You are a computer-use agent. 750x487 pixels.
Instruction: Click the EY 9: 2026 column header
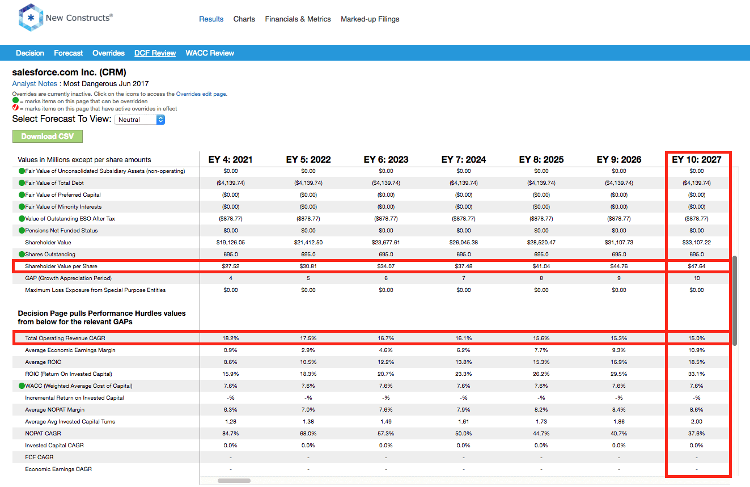pyautogui.click(x=619, y=159)
